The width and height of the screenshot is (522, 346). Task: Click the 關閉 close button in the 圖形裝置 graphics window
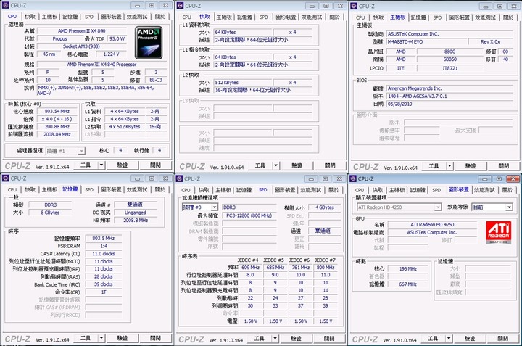coord(503,338)
